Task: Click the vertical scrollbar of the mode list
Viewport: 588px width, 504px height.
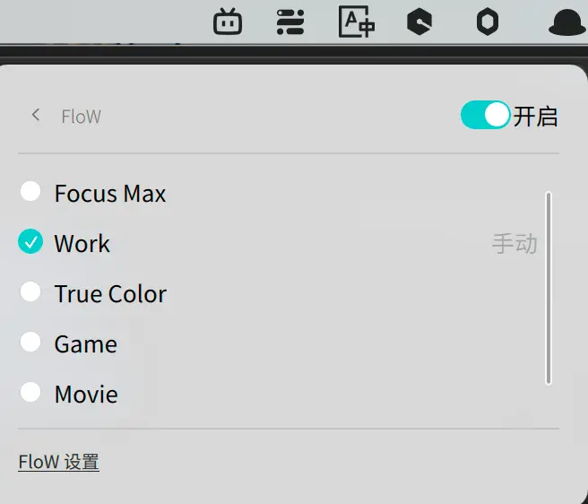Action: tap(549, 288)
